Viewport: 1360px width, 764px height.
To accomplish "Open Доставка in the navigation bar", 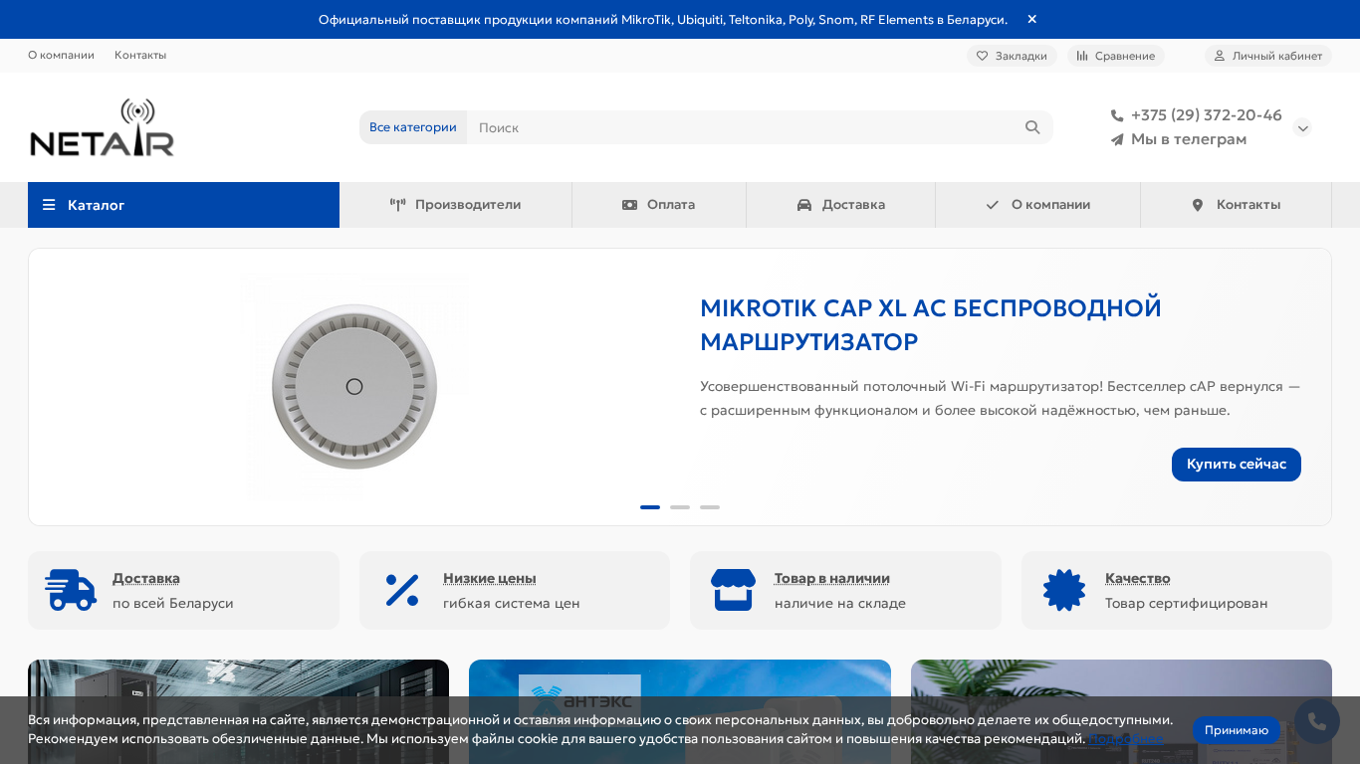I will coord(841,205).
